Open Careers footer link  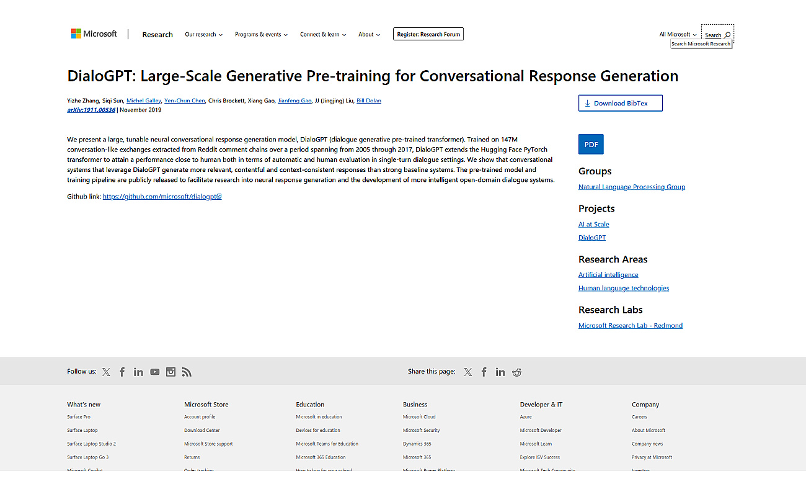pyautogui.click(x=639, y=417)
